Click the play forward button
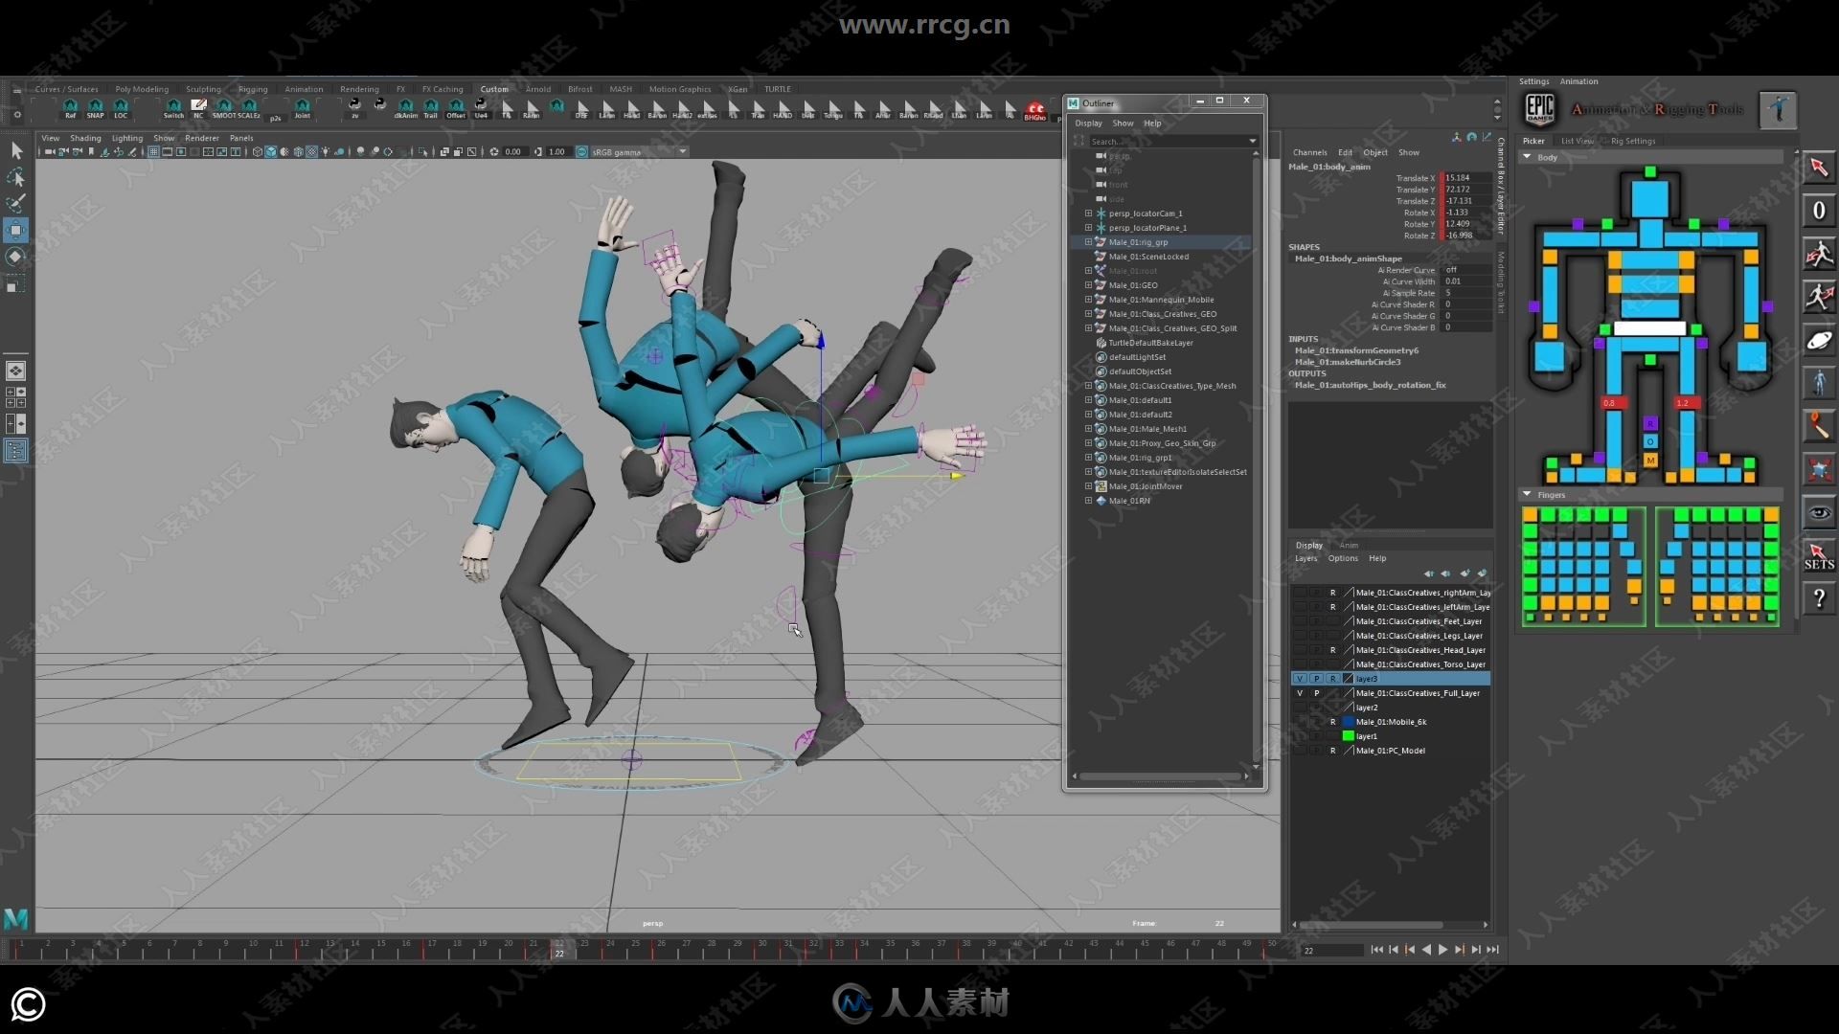1839x1034 pixels. tap(1442, 950)
